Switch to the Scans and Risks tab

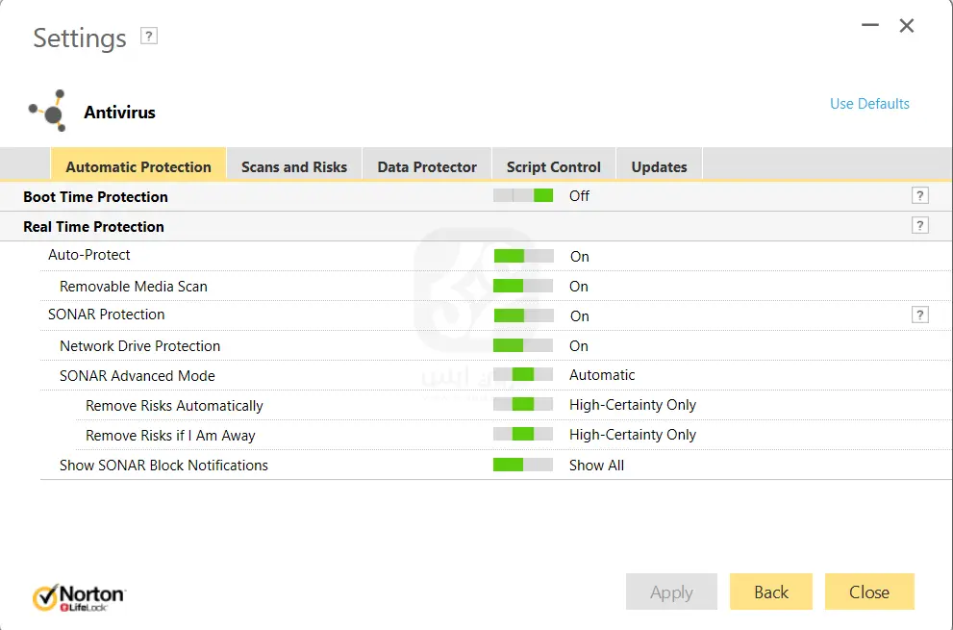click(x=294, y=165)
